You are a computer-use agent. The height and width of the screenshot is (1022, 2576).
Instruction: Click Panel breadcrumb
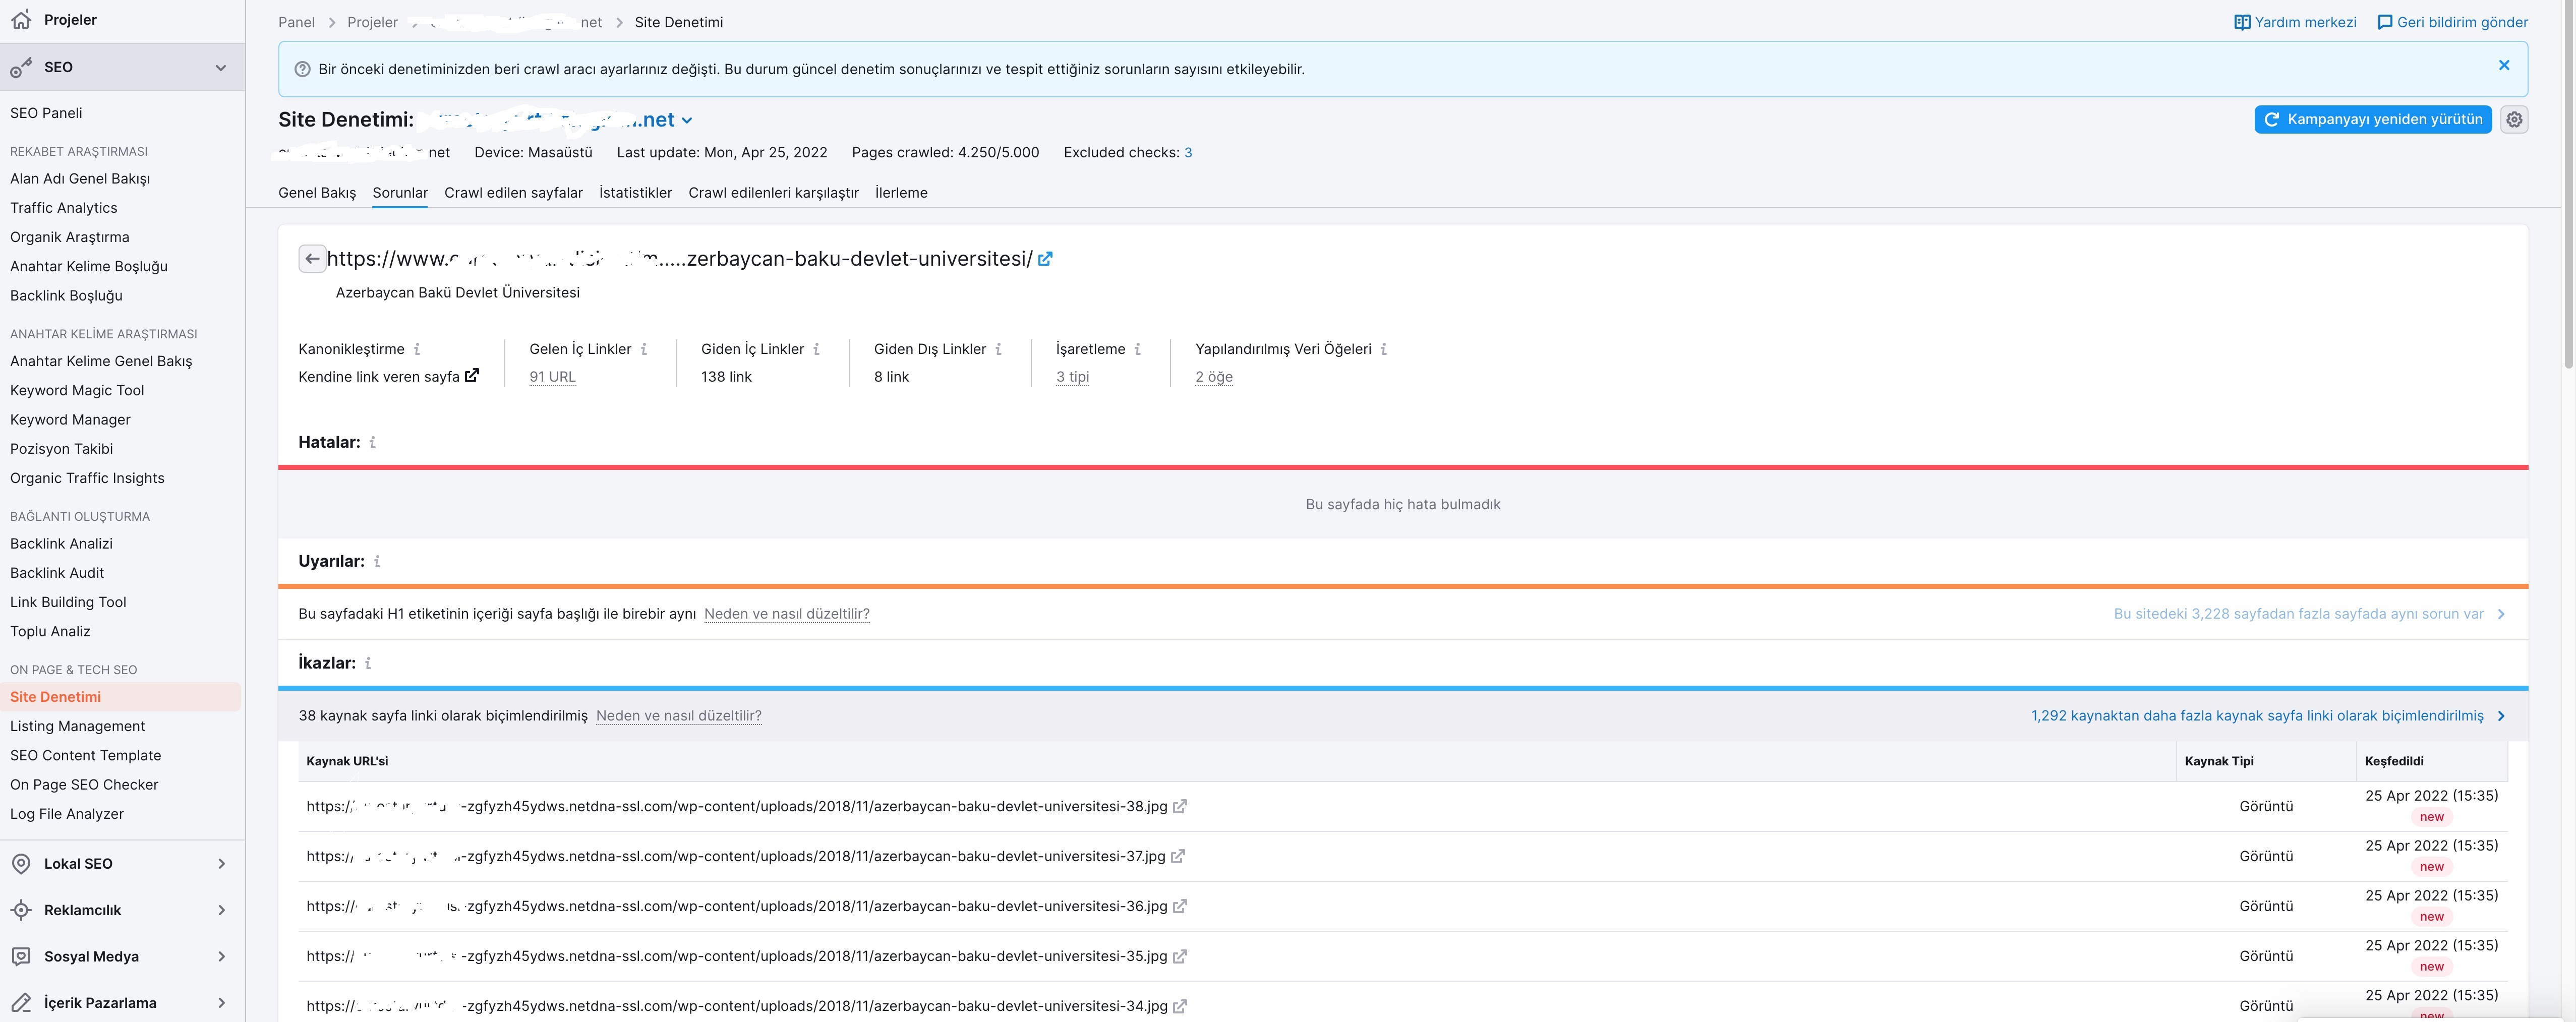click(x=296, y=22)
